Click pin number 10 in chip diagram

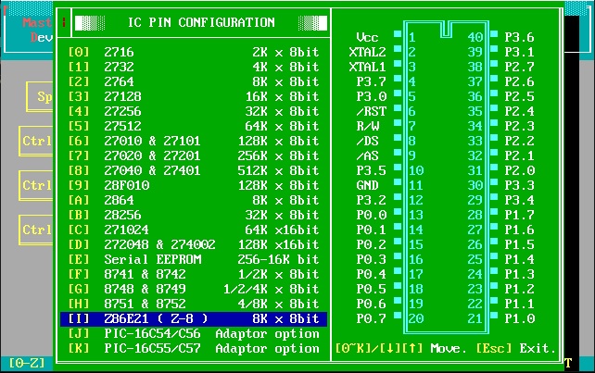click(x=416, y=170)
